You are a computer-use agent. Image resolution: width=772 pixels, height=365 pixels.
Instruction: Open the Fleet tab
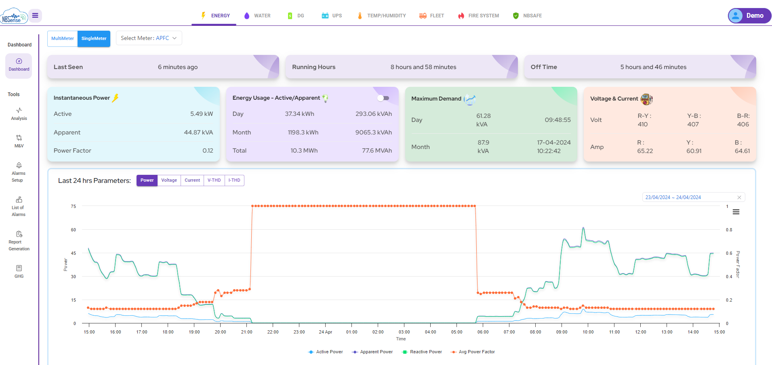tap(431, 16)
